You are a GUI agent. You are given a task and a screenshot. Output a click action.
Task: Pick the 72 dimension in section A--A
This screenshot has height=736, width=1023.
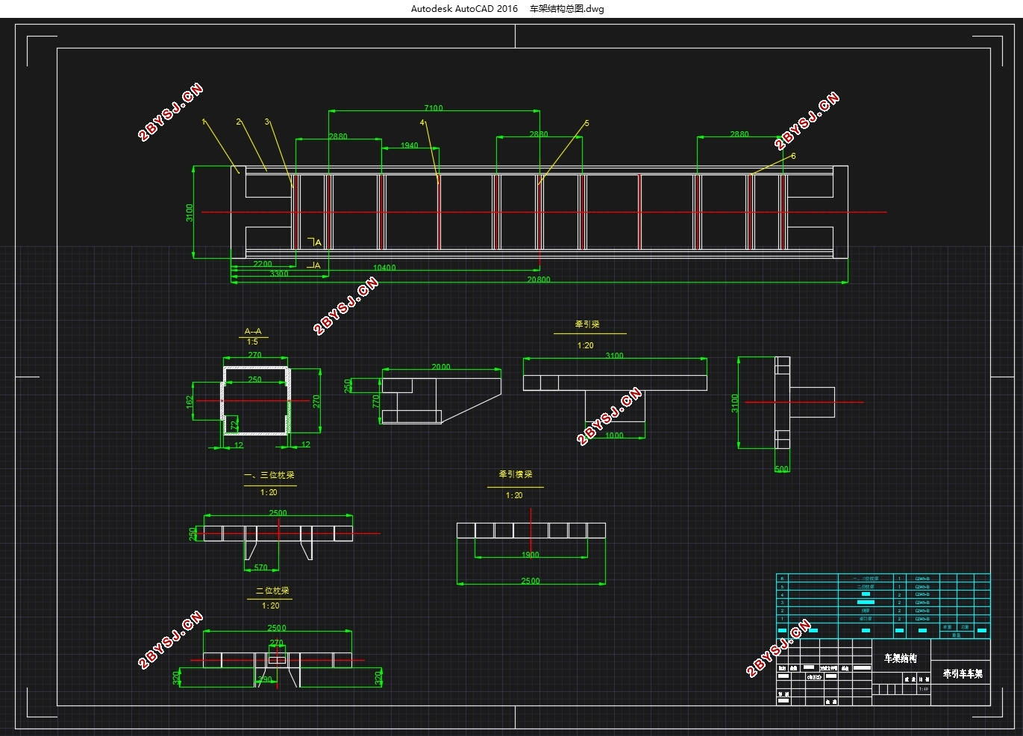(x=234, y=425)
